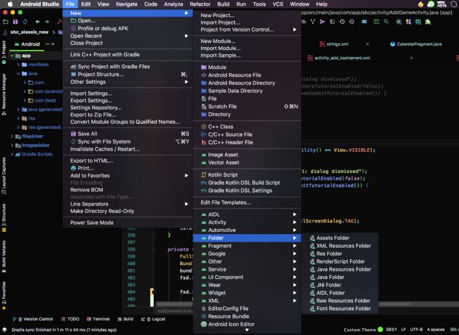Click the Save All toolbar icon
This screenshot has width=459, height=335.
(15, 22)
